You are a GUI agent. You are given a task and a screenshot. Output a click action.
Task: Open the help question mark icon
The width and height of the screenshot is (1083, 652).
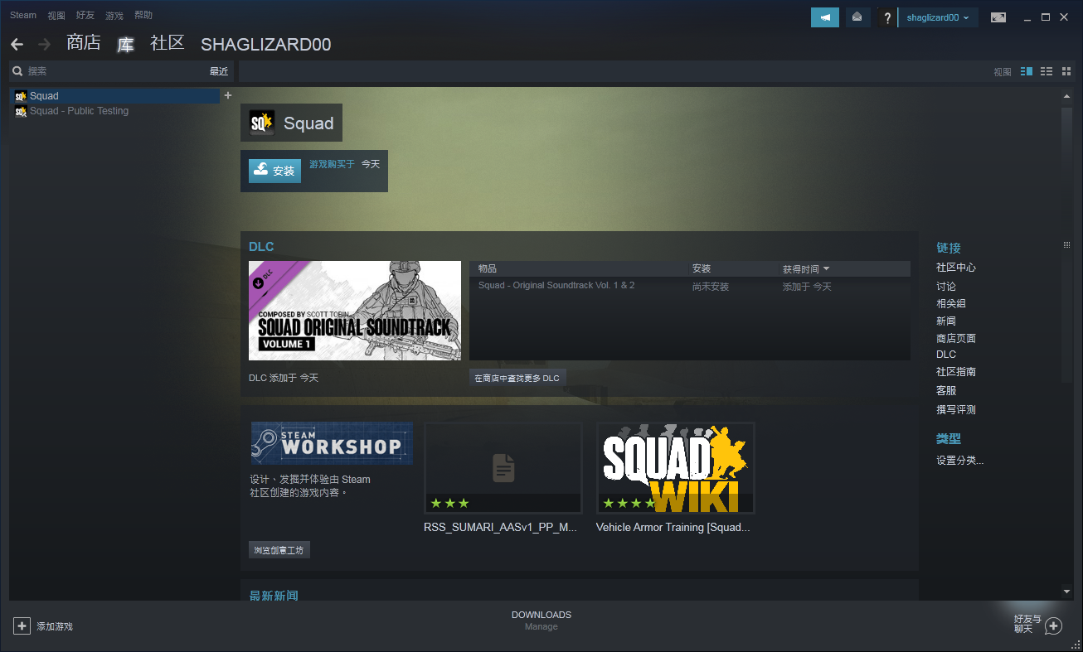point(886,17)
